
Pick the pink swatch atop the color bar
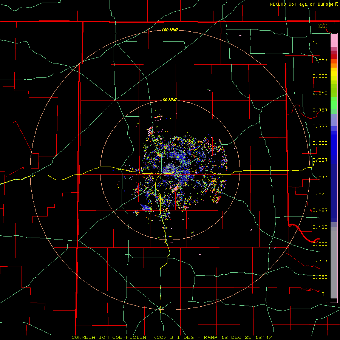click(334, 40)
